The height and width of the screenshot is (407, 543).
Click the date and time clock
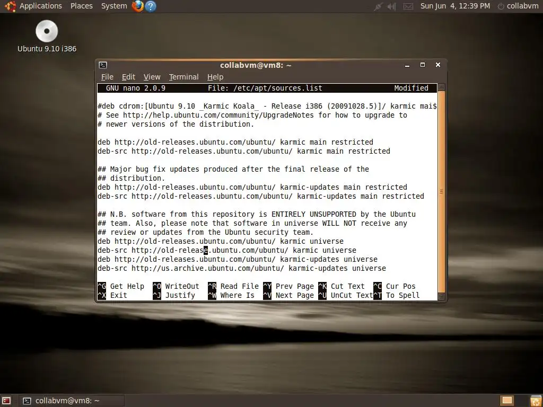455,6
